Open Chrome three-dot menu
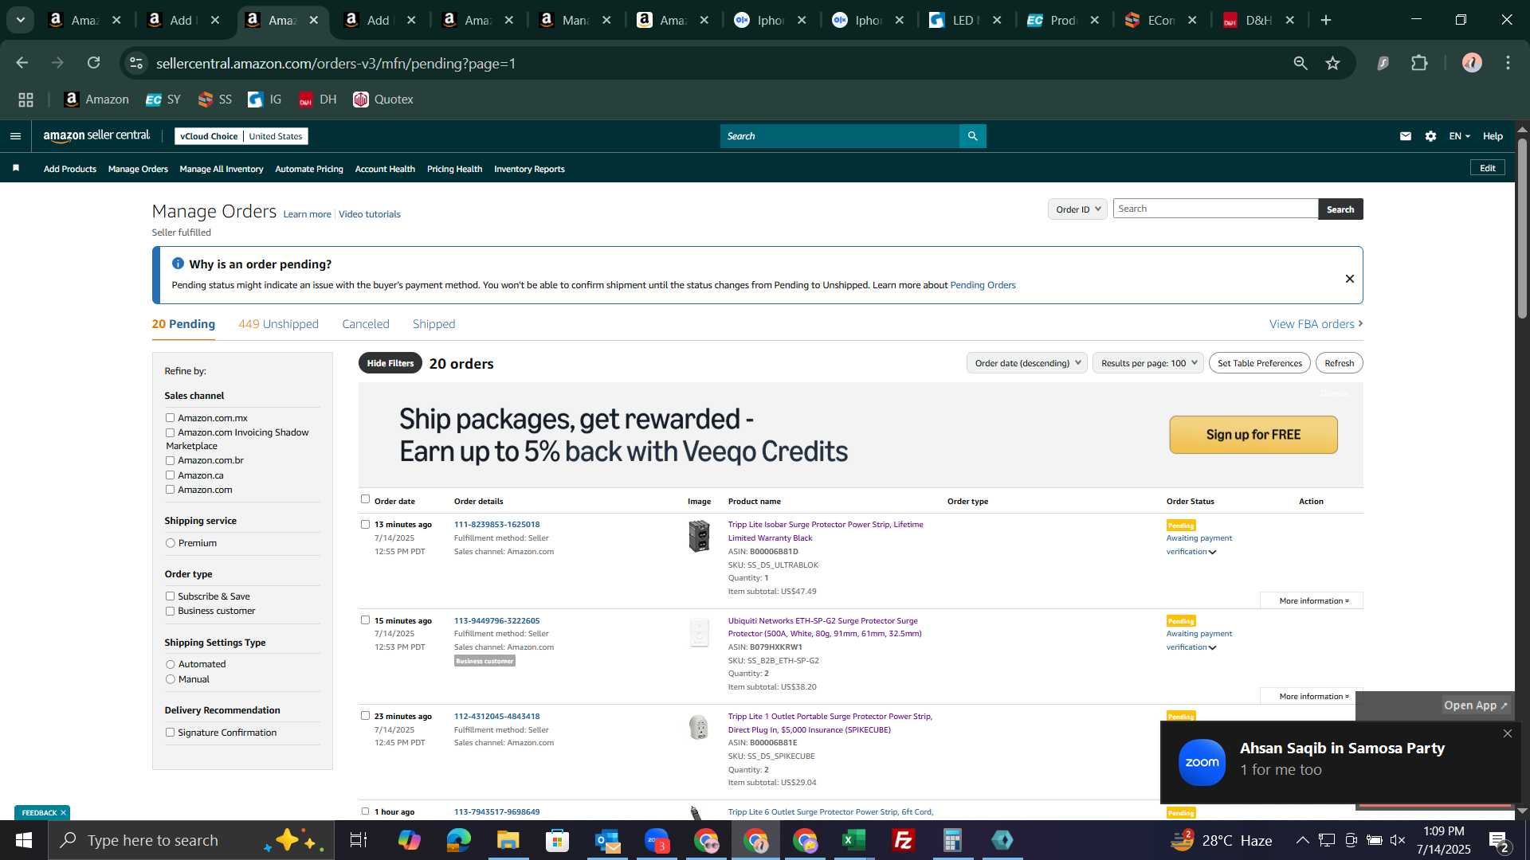 coord(1508,63)
